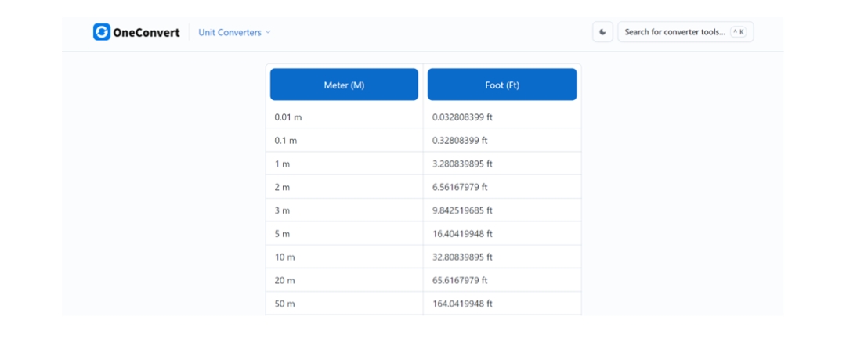Open the Unit Converters dropdown
Screen dimensions: 846x356
point(234,32)
